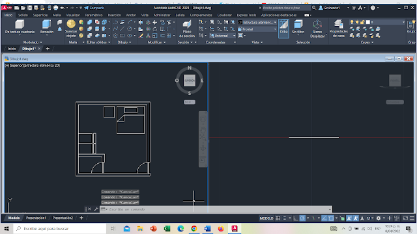Click the layer 0 white color swatch
The width and height of the screenshot is (417, 234).
(x=367, y=22)
